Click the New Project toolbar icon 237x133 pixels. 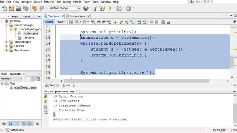(11, 8)
